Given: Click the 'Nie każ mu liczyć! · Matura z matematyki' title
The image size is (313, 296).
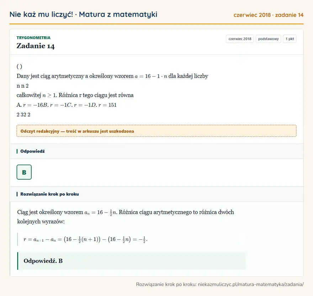Looking at the screenshot, I should [83, 14].
